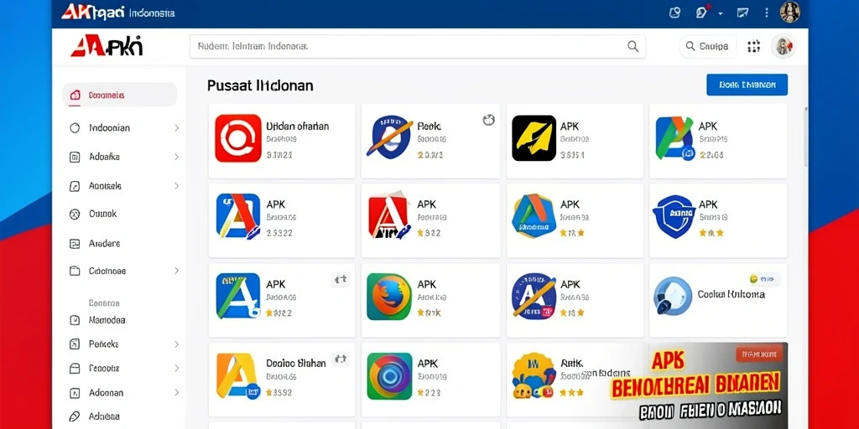Focus the Rudem search input field
The image size is (859, 429).
[x=418, y=47]
